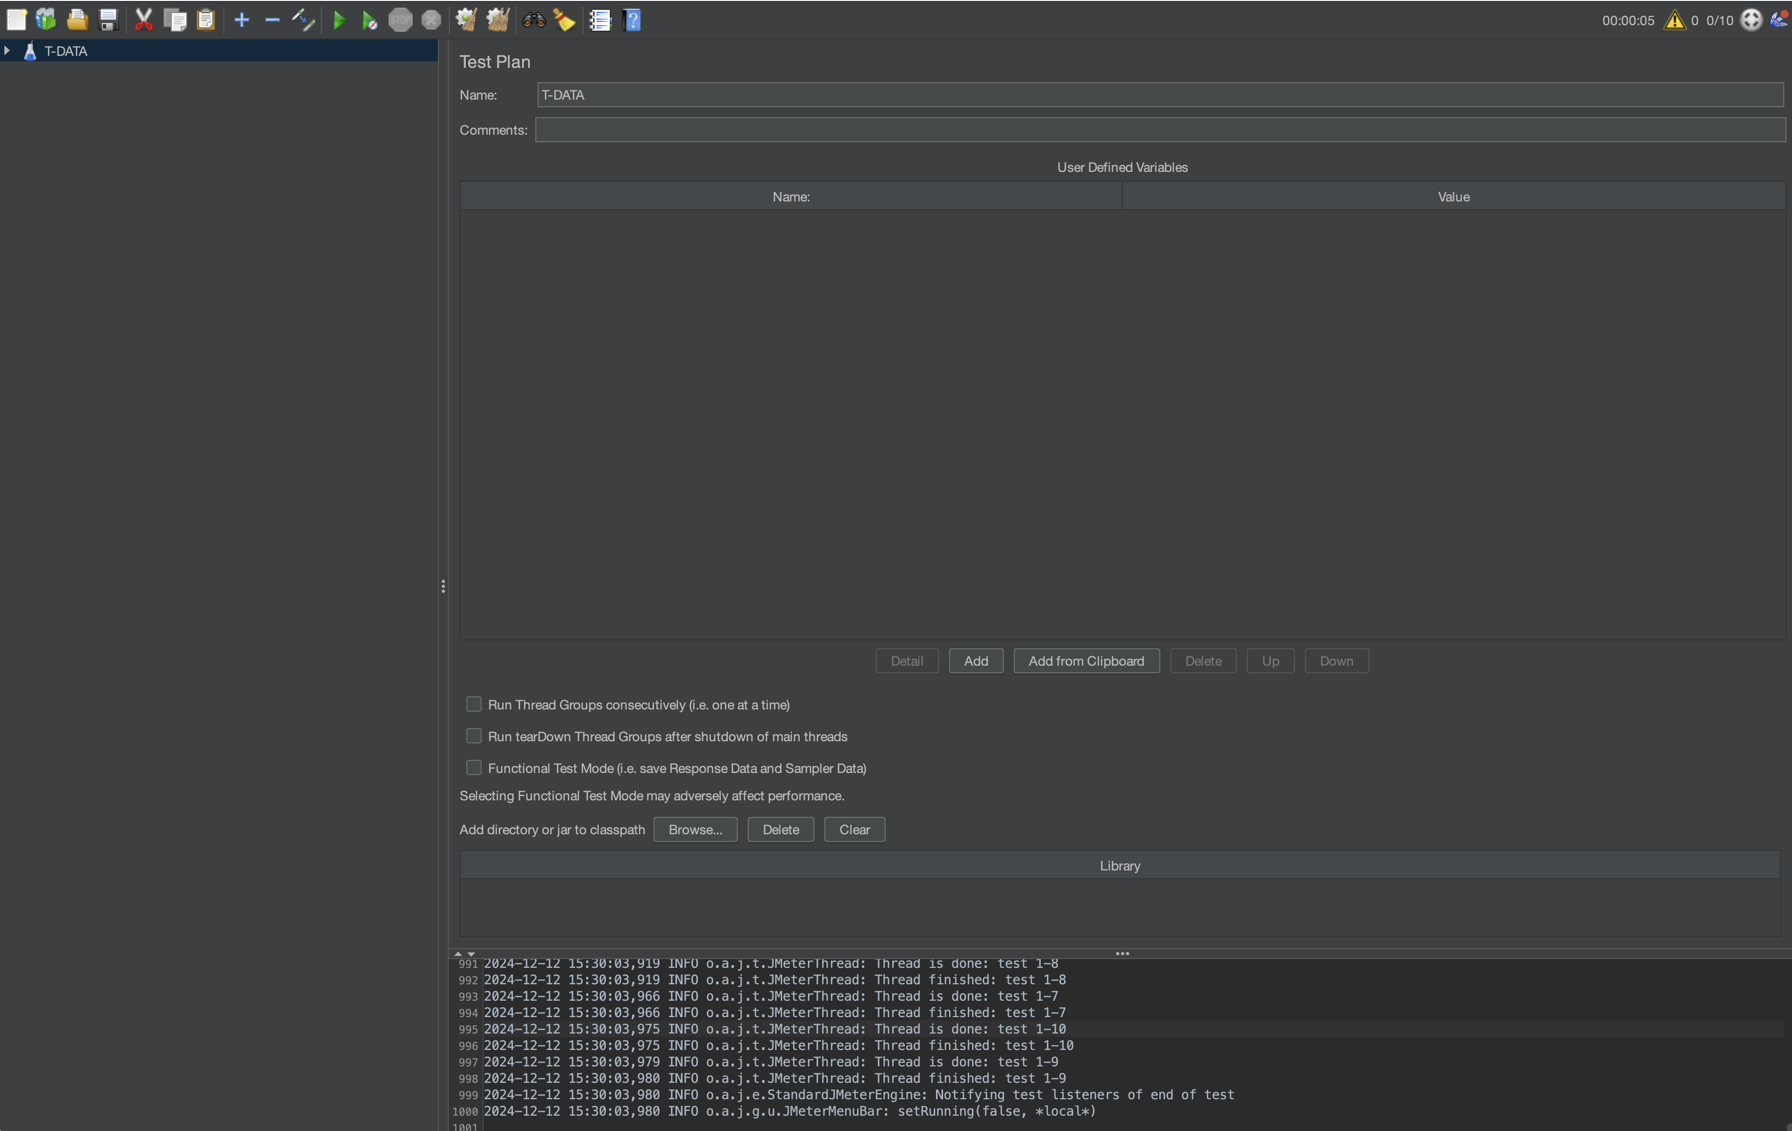Open the Templates icon in toolbar

coord(46,20)
